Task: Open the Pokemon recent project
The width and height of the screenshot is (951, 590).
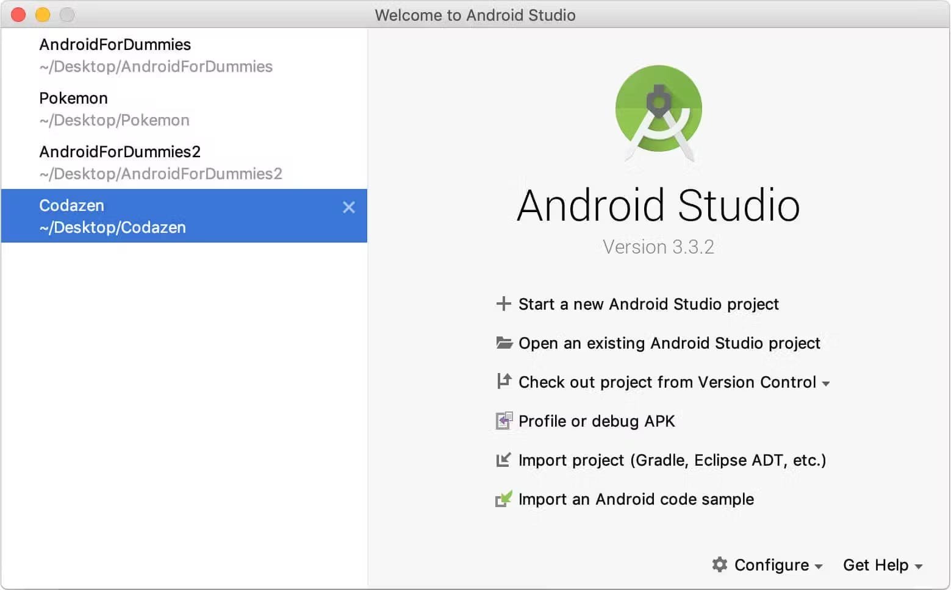Action: click(x=184, y=108)
